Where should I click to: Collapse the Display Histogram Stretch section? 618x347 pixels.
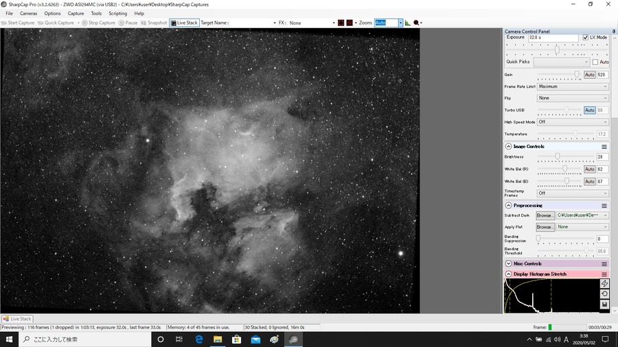coord(508,274)
